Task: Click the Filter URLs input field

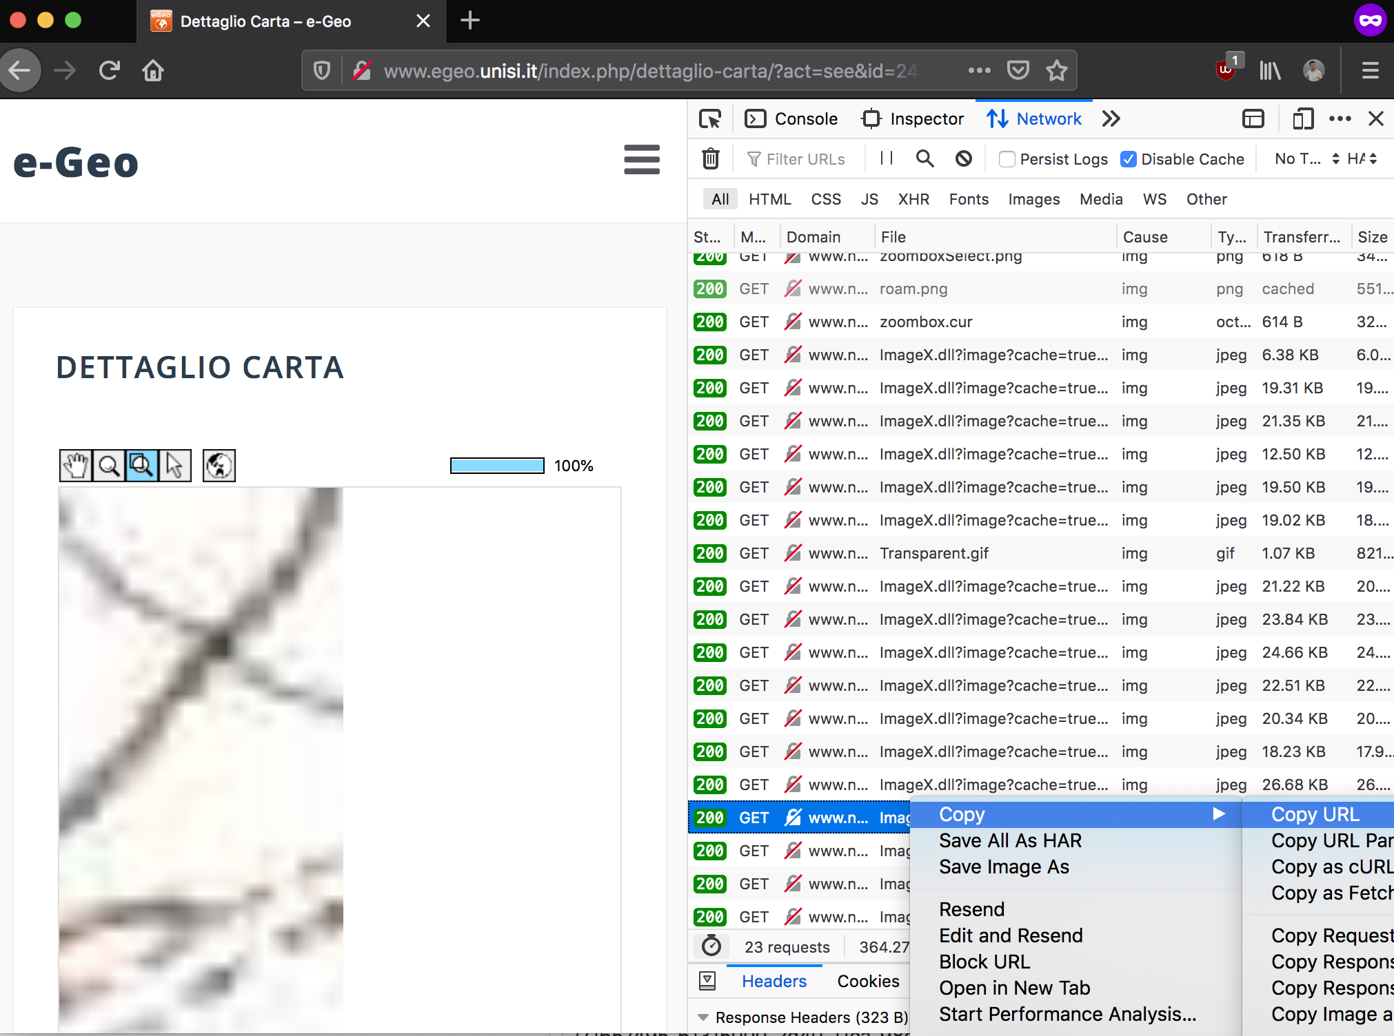Action: (804, 159)
